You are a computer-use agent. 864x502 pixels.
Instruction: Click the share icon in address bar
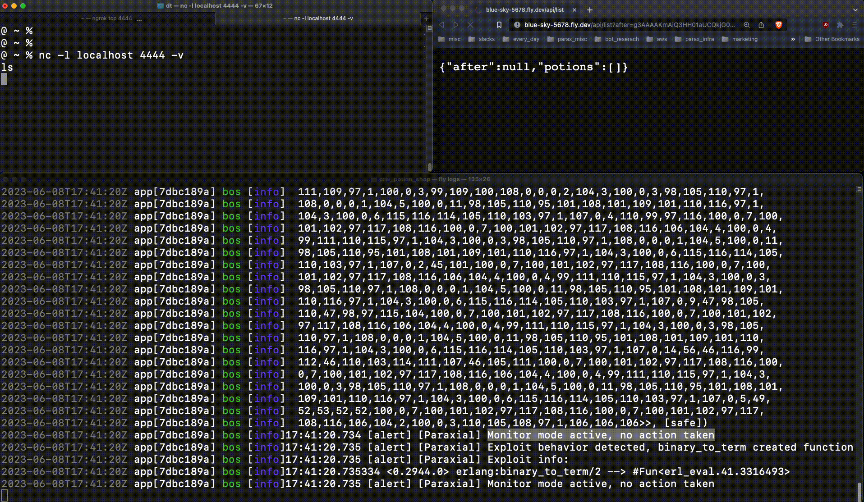[x=761, y=25]
